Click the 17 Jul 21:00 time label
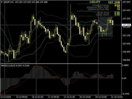The image size is (132, 99). [69, 97]
